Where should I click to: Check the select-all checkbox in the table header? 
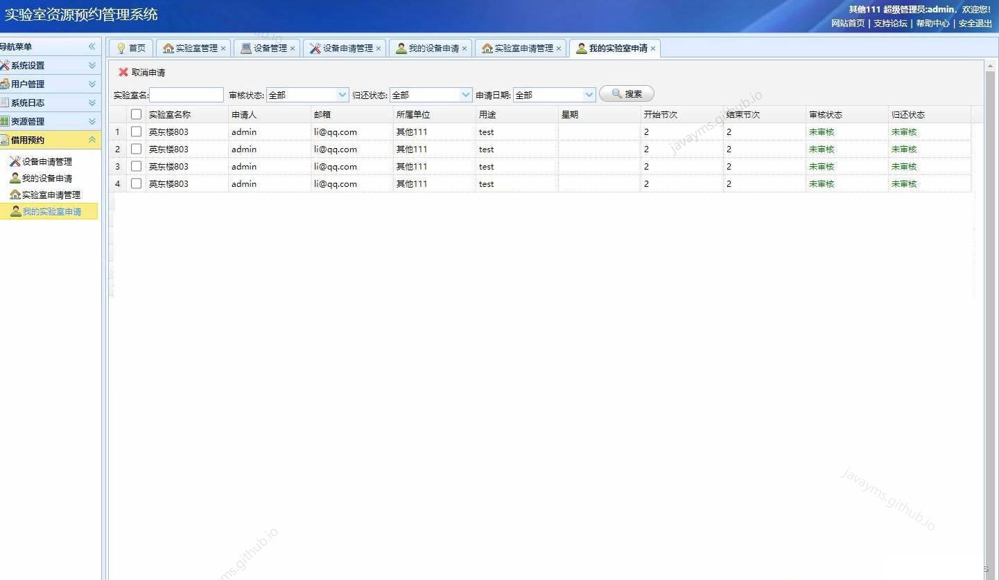tap(136, 114)
